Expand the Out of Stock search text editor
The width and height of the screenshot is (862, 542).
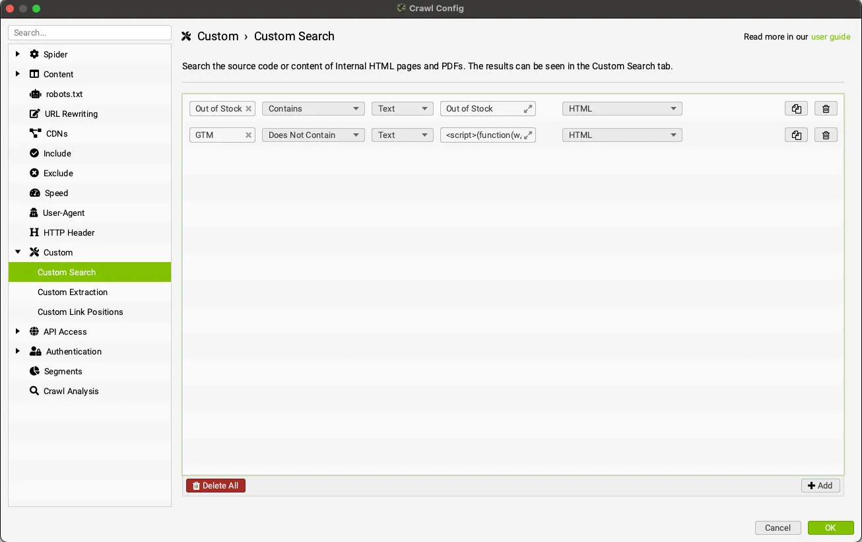527,108
